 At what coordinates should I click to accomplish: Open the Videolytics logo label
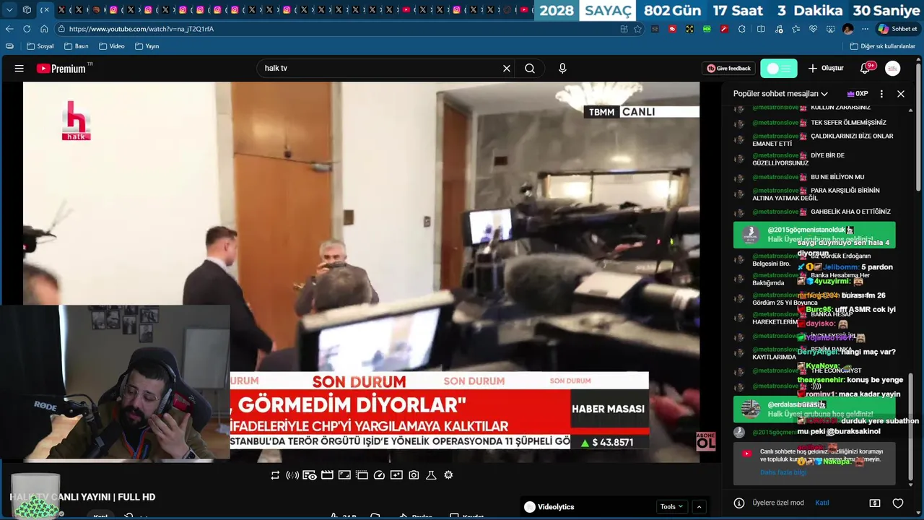[549, 507]
